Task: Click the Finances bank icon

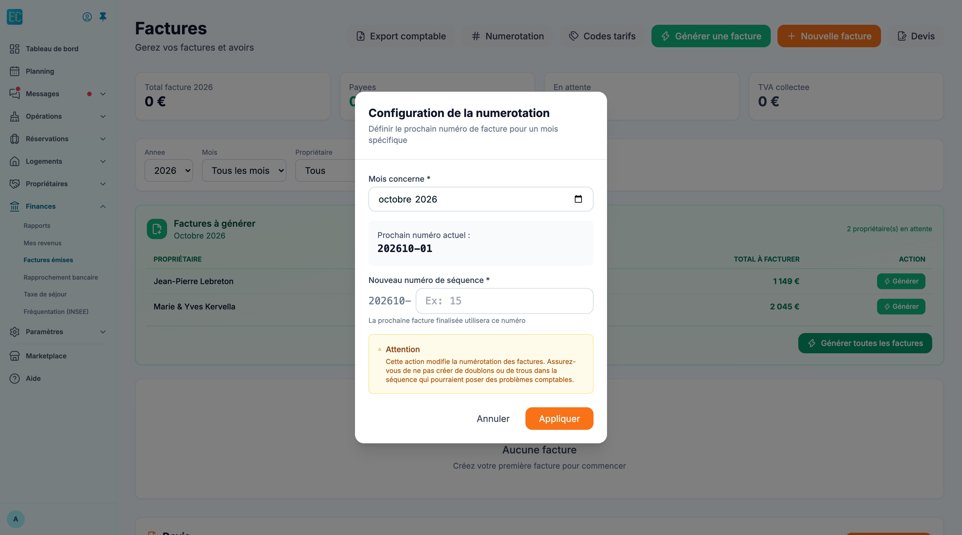Action: coord(15,206)
